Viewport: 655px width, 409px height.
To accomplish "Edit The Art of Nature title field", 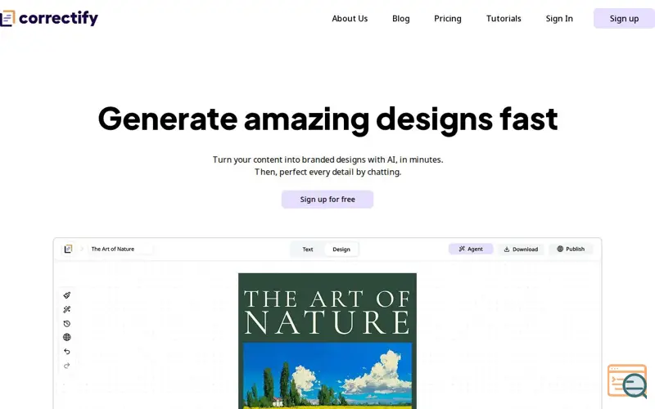I will pos(120,249).
